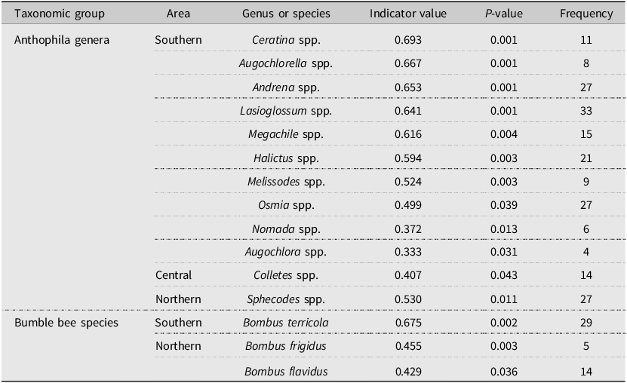Click the Central area cell
627x383 pixels.
click(174, 275)
